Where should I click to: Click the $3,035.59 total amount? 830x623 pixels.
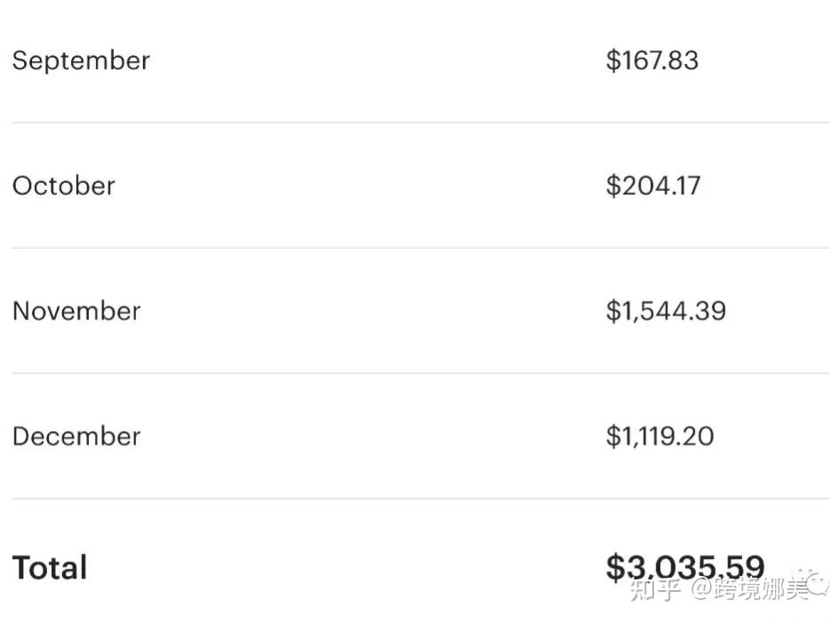click(684, 567)
